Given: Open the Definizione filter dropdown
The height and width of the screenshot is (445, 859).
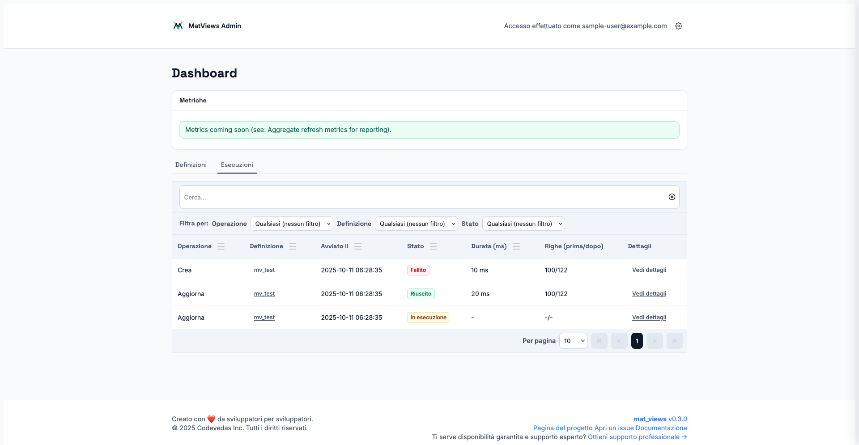Looking at the screenshot, I should (x=416, y=224).
